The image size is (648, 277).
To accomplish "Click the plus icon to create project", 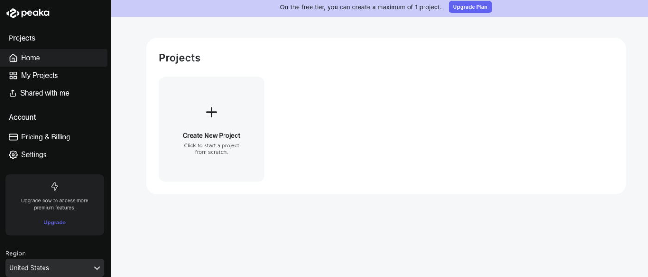I will pyautogui.click(x=212, y=112).
